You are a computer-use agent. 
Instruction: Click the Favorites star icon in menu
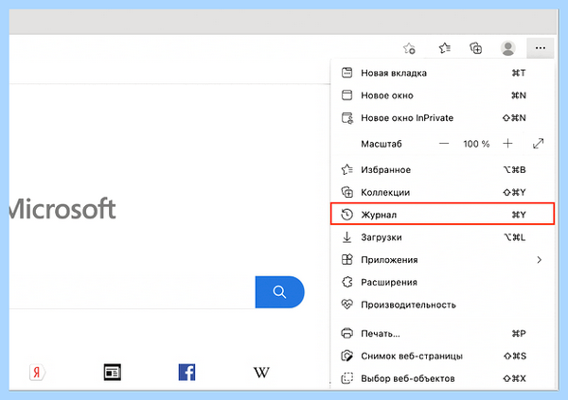[346, 169]
